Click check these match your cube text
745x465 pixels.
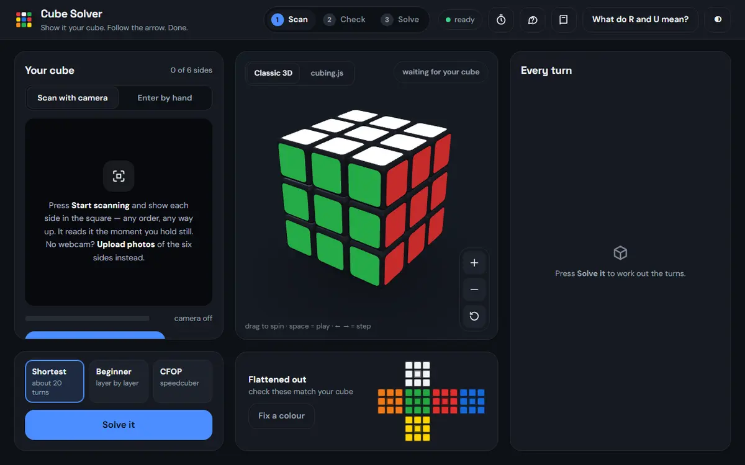tap(300, 391)
